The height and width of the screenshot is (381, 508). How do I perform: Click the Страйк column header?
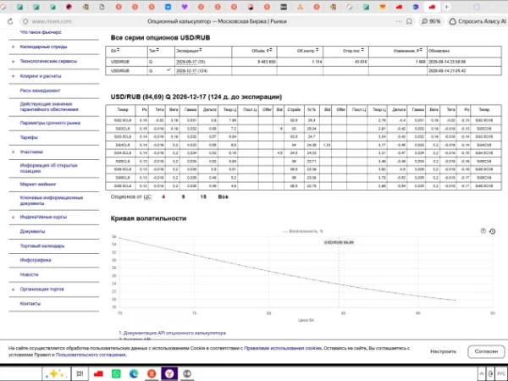[294, 110]
